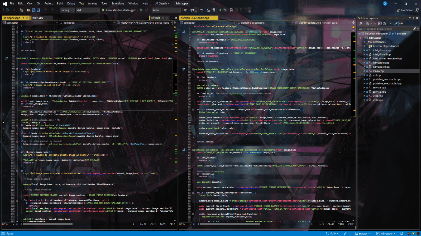This screenshot has height=236, width=421.
Task: Click the Redo arrow icon
Action: point(53,10)
